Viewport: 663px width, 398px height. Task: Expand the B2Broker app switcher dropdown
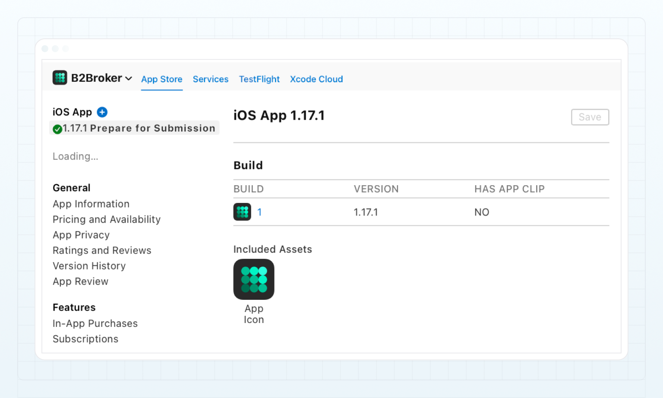[x=129, y=78]
